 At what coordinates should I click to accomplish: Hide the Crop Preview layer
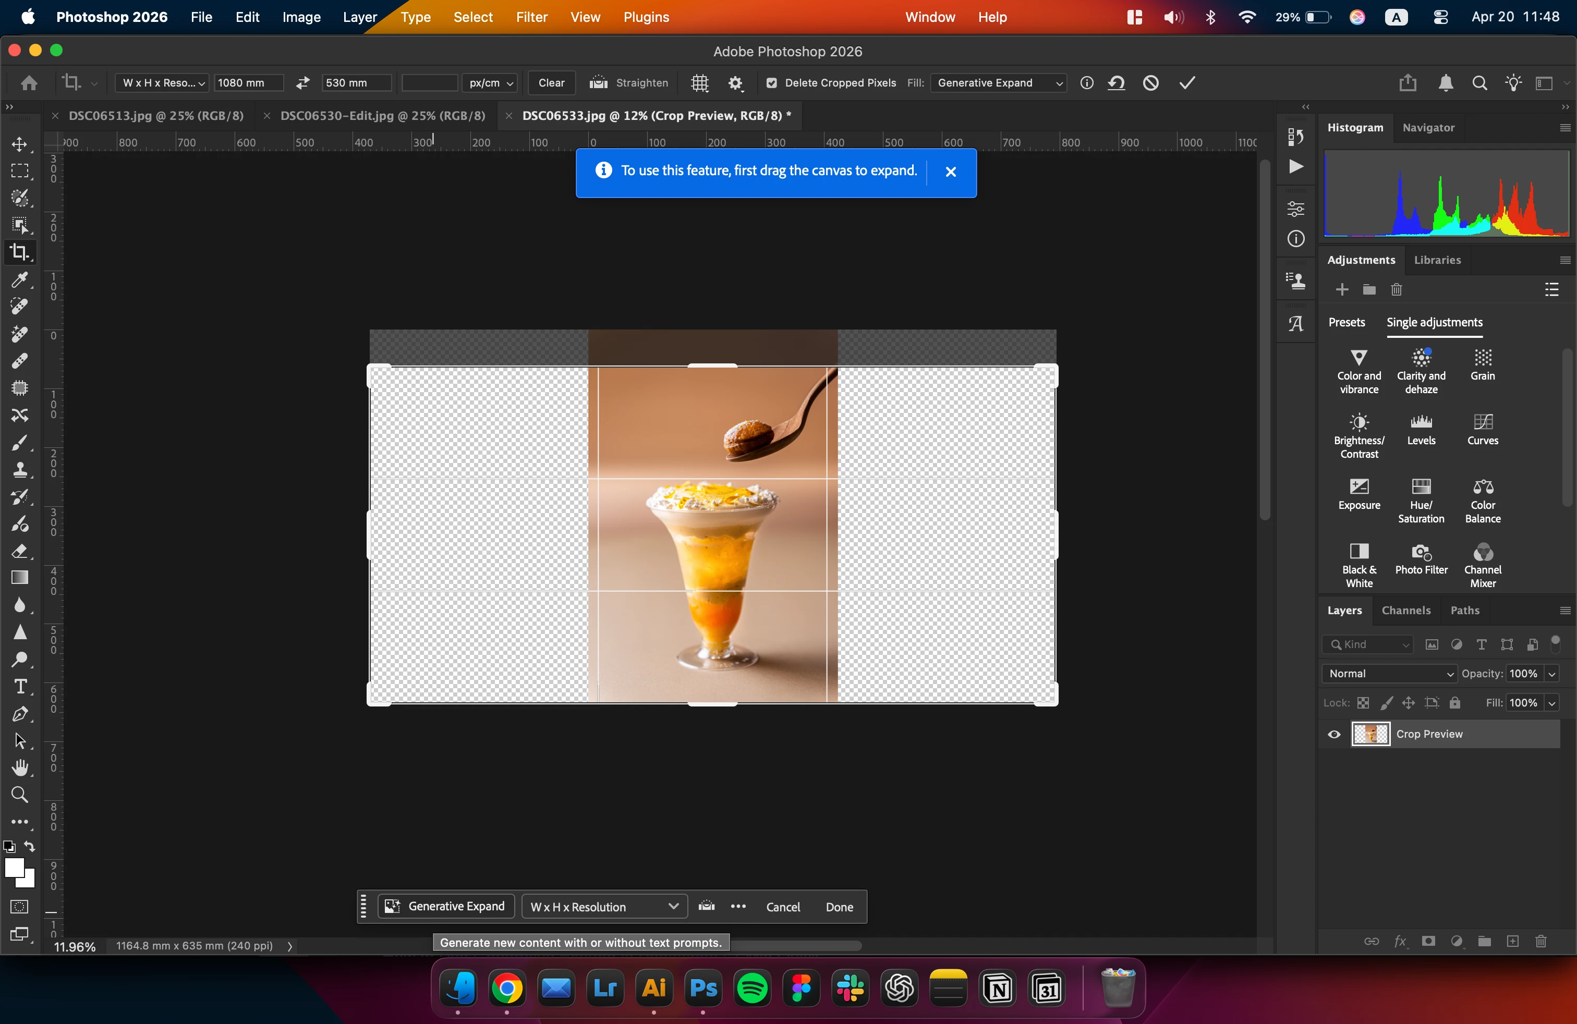point(1334,734)
